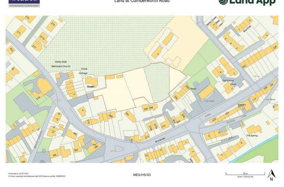Click the 50 m scale bar
Image resolution: width=284 pixels, height=187 pixels.
[x=245, y=174]
